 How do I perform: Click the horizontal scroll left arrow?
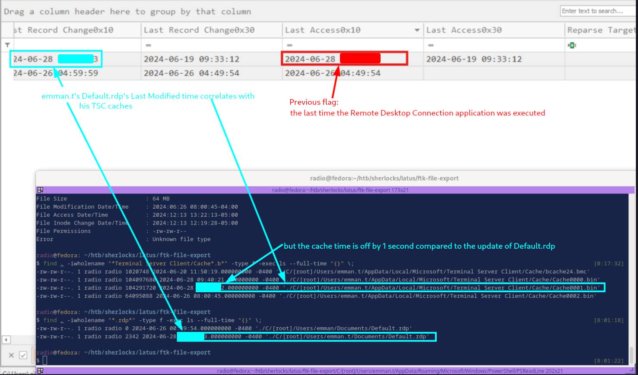6,340
